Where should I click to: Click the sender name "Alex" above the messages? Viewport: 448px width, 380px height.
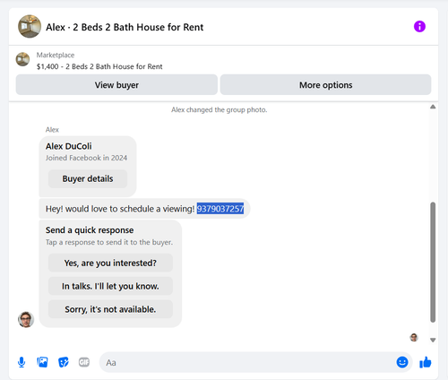52,130
